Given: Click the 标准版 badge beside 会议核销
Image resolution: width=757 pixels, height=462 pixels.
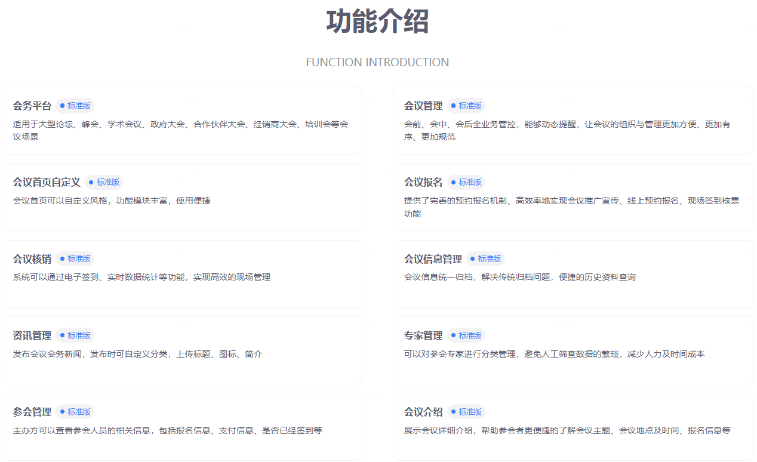Looking at the screenshot, I should 75,258.
